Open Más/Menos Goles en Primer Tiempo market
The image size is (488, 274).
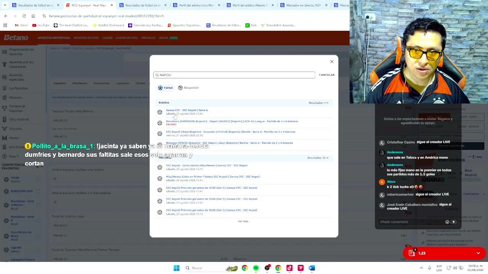point(213,177)
